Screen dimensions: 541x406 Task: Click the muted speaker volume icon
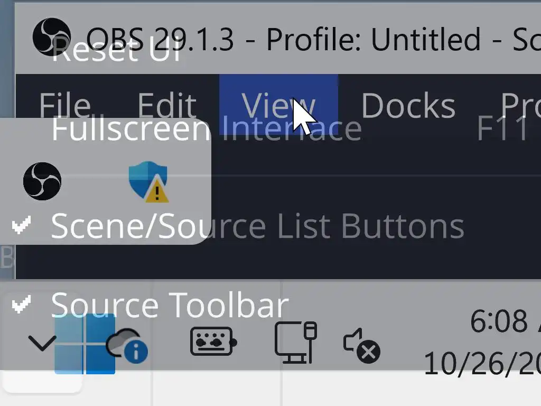click(x=361, y=345)
